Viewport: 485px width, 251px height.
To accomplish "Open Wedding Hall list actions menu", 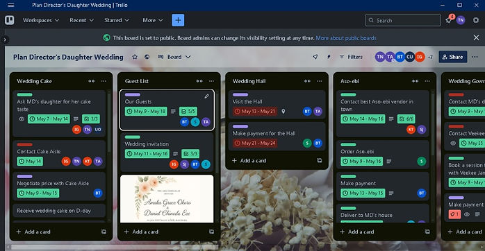I will 319,81.
